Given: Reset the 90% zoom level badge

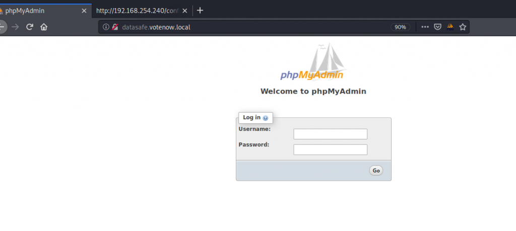Looking at the screenshot, I should click(400, 27).
